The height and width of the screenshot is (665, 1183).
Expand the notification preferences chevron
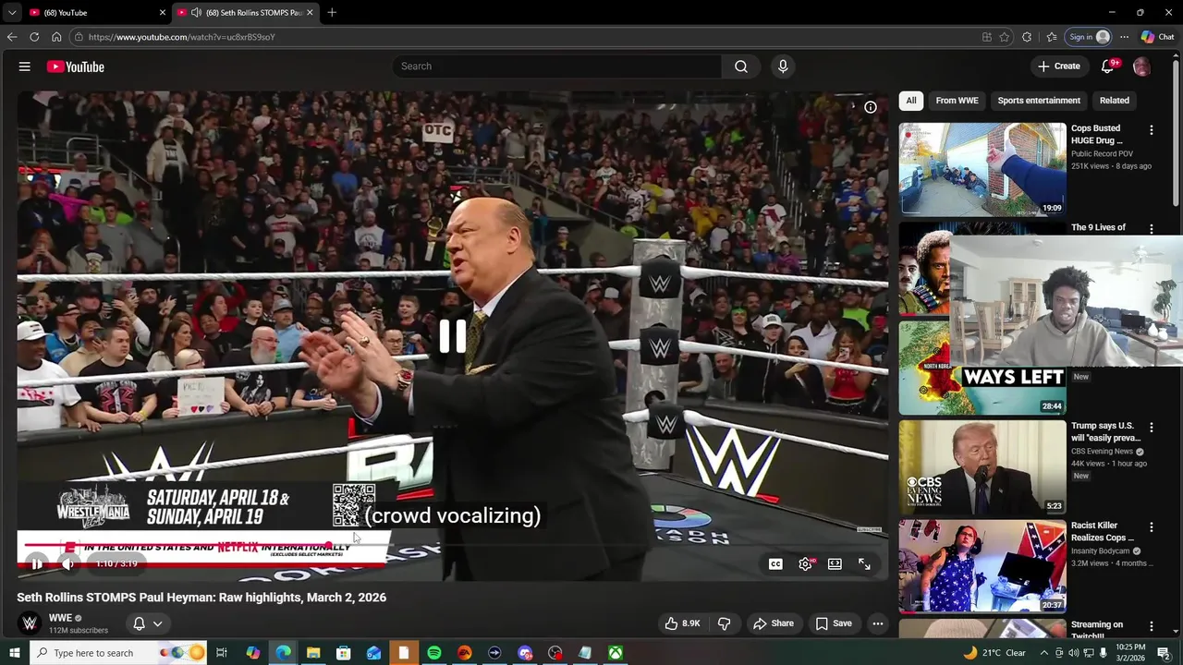(x=158, y=623)
